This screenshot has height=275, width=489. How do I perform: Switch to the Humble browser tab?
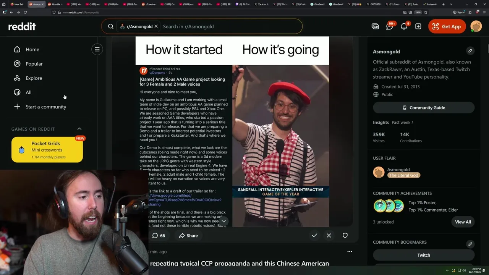[55, 4]
